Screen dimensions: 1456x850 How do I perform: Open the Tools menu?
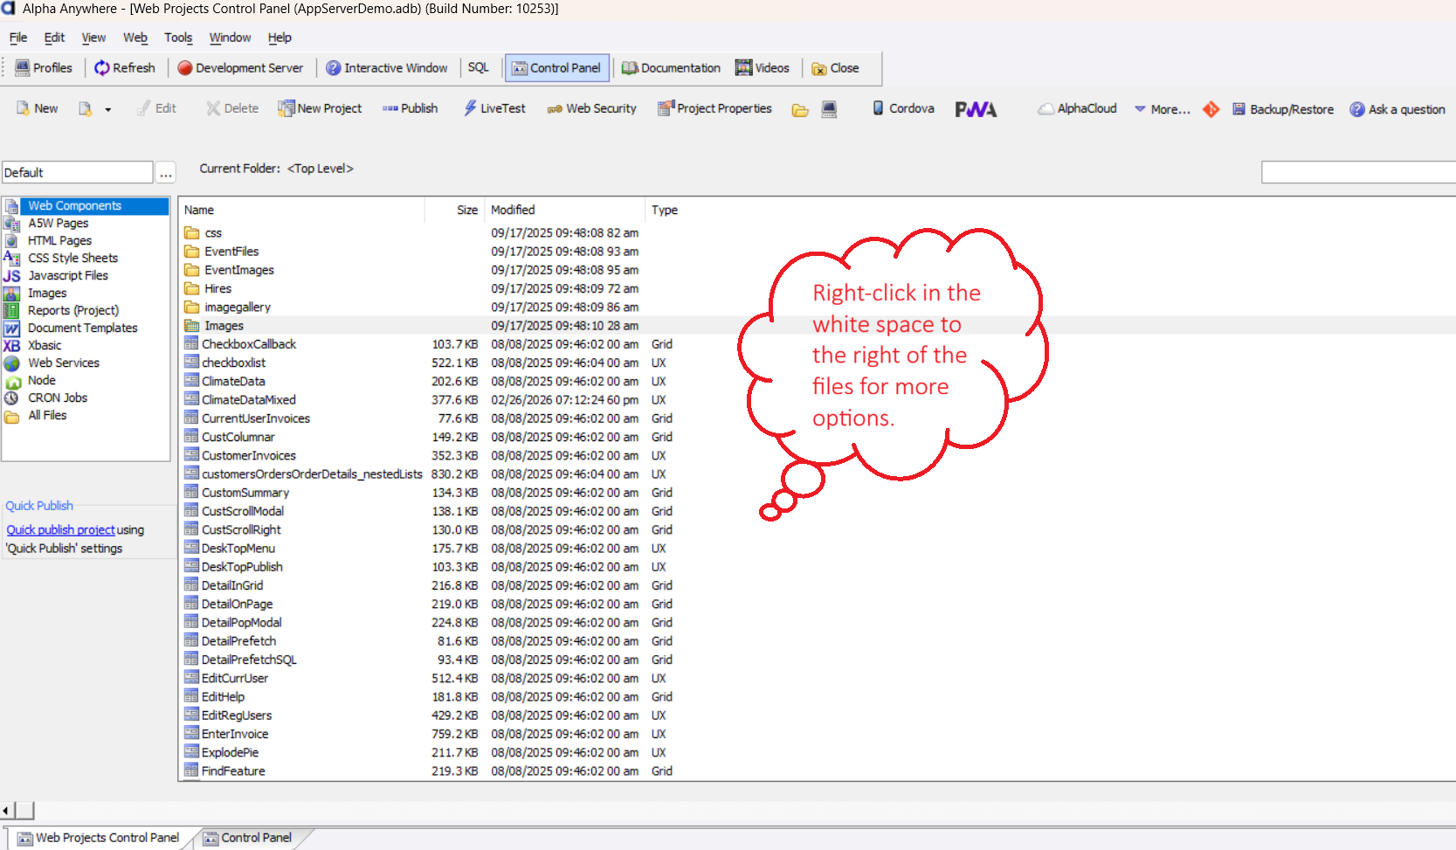178,38
